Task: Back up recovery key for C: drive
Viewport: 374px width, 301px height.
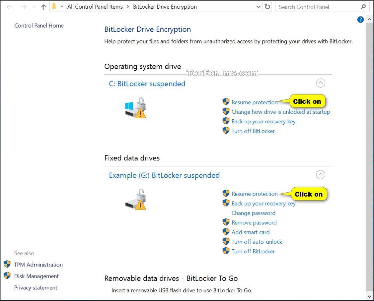Action: coord(263,122)
